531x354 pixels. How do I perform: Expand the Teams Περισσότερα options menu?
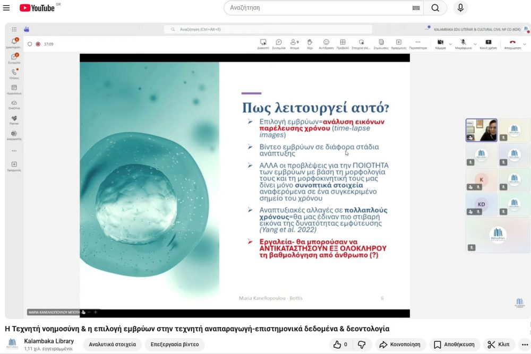(418, 44)
